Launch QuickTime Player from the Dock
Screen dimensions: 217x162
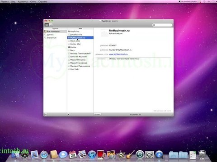[x=159, y=155]
